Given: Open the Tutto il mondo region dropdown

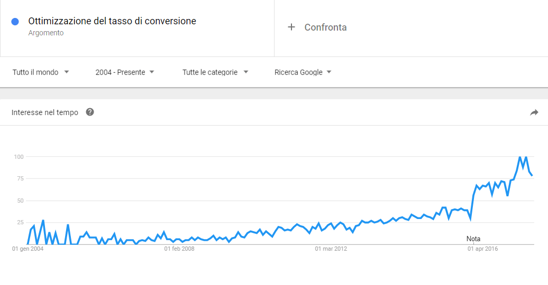Looking at the screenshot, I should 41,72.
